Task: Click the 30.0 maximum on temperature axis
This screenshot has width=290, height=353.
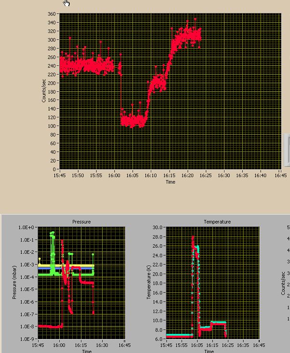Action: [x=158, y=227]
